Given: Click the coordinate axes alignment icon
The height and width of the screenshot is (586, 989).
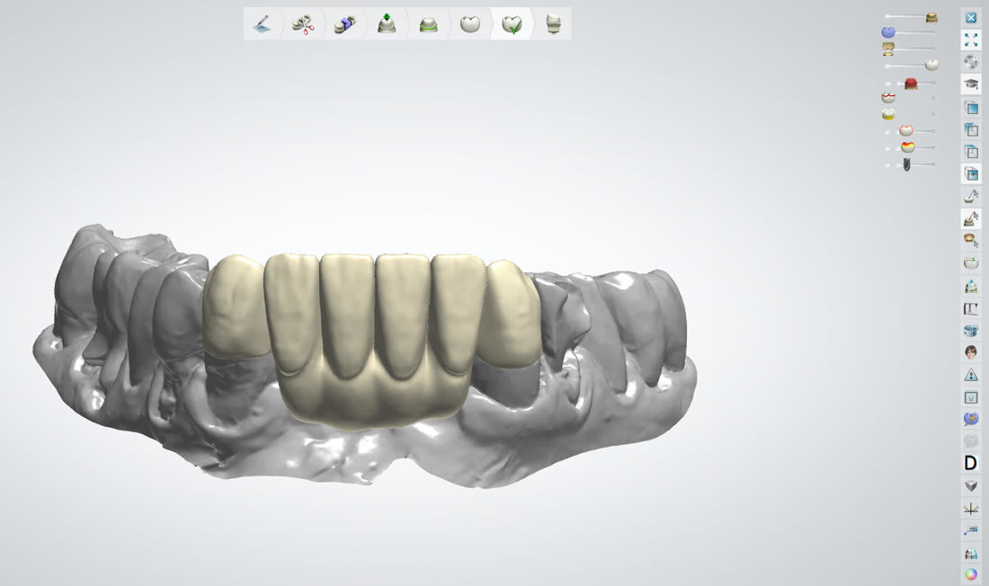Looking at the screenshot, I should pyautogui.click(x=971, y=509).
